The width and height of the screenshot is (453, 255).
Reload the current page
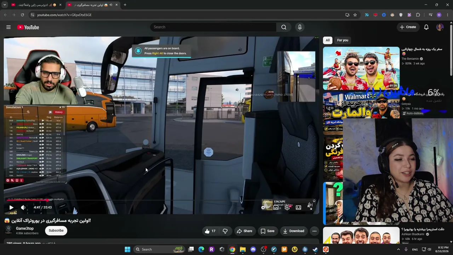22,15
